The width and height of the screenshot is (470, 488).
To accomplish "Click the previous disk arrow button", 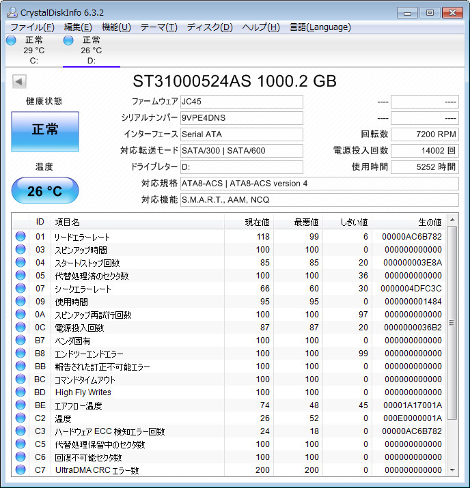I will tap(19, 81).
